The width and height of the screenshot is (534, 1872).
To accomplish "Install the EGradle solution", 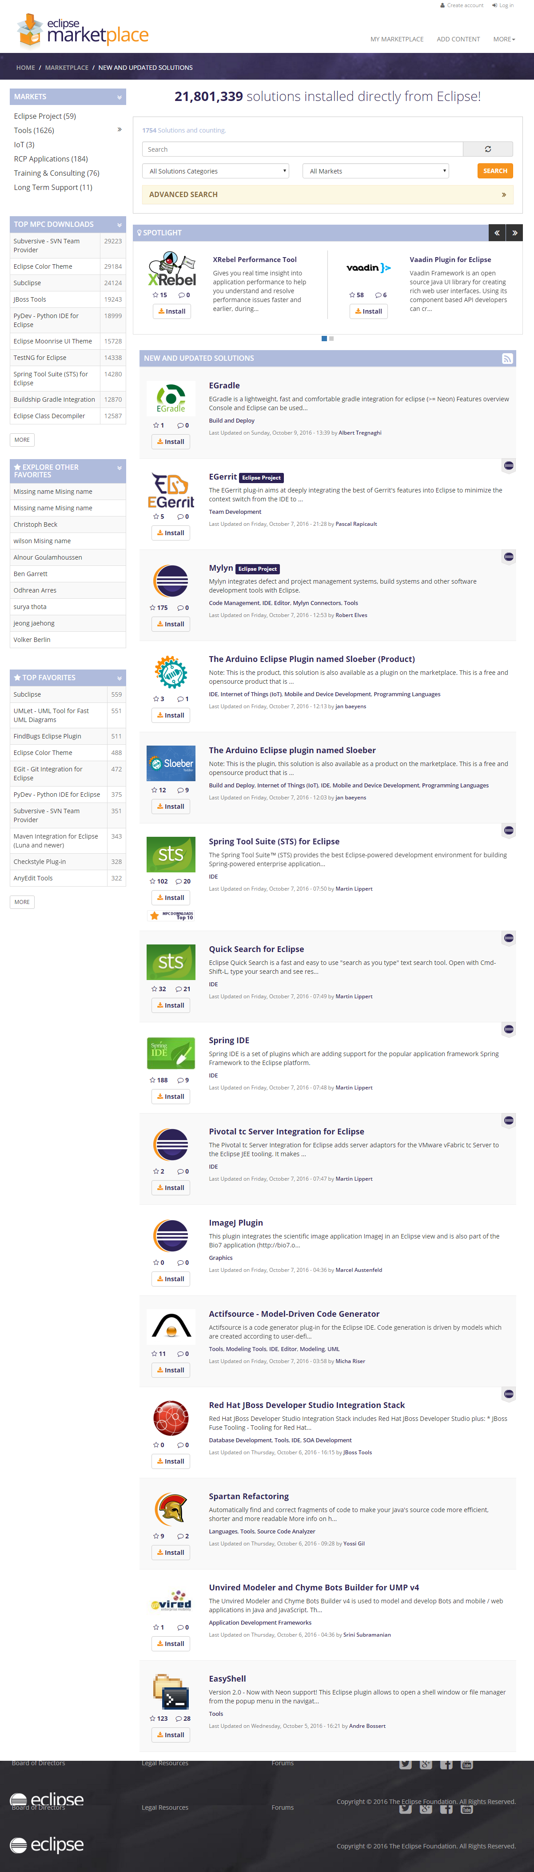I will tap(171, 442).
